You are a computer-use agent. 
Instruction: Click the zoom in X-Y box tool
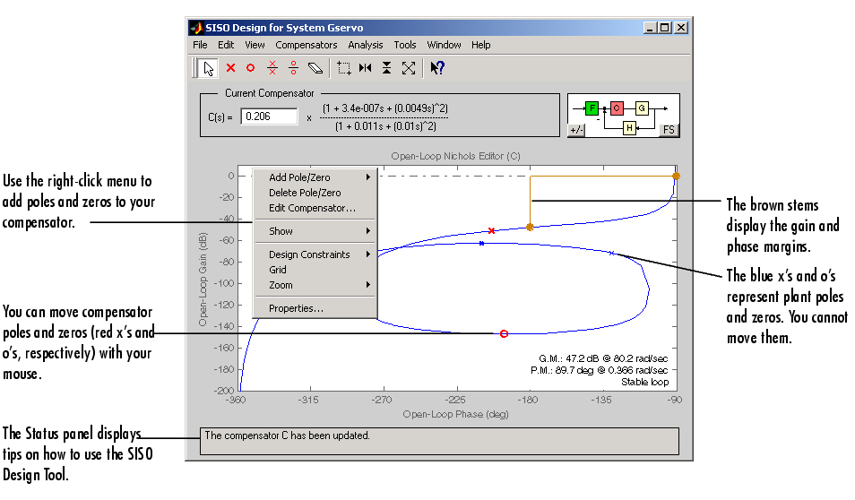click(343, 67)
